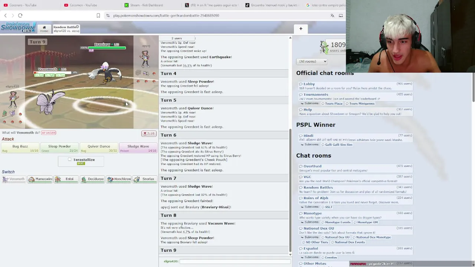Click the battle log scrollbar
This screenshot has height=267, width=475.
(x=290, y=191)
